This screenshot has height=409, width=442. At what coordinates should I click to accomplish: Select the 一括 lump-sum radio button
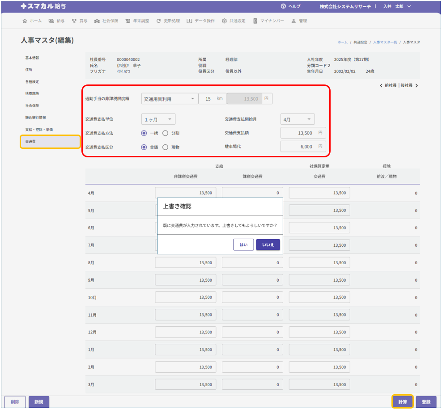[x=144, y=133]
